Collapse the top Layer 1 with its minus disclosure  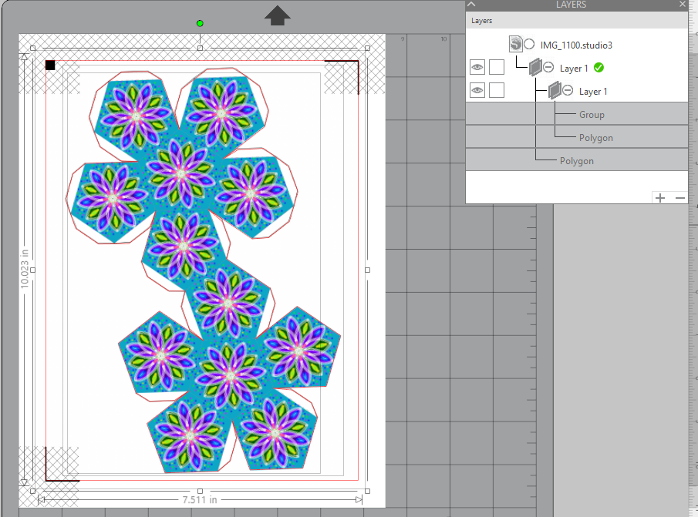(x=547, y=67)
